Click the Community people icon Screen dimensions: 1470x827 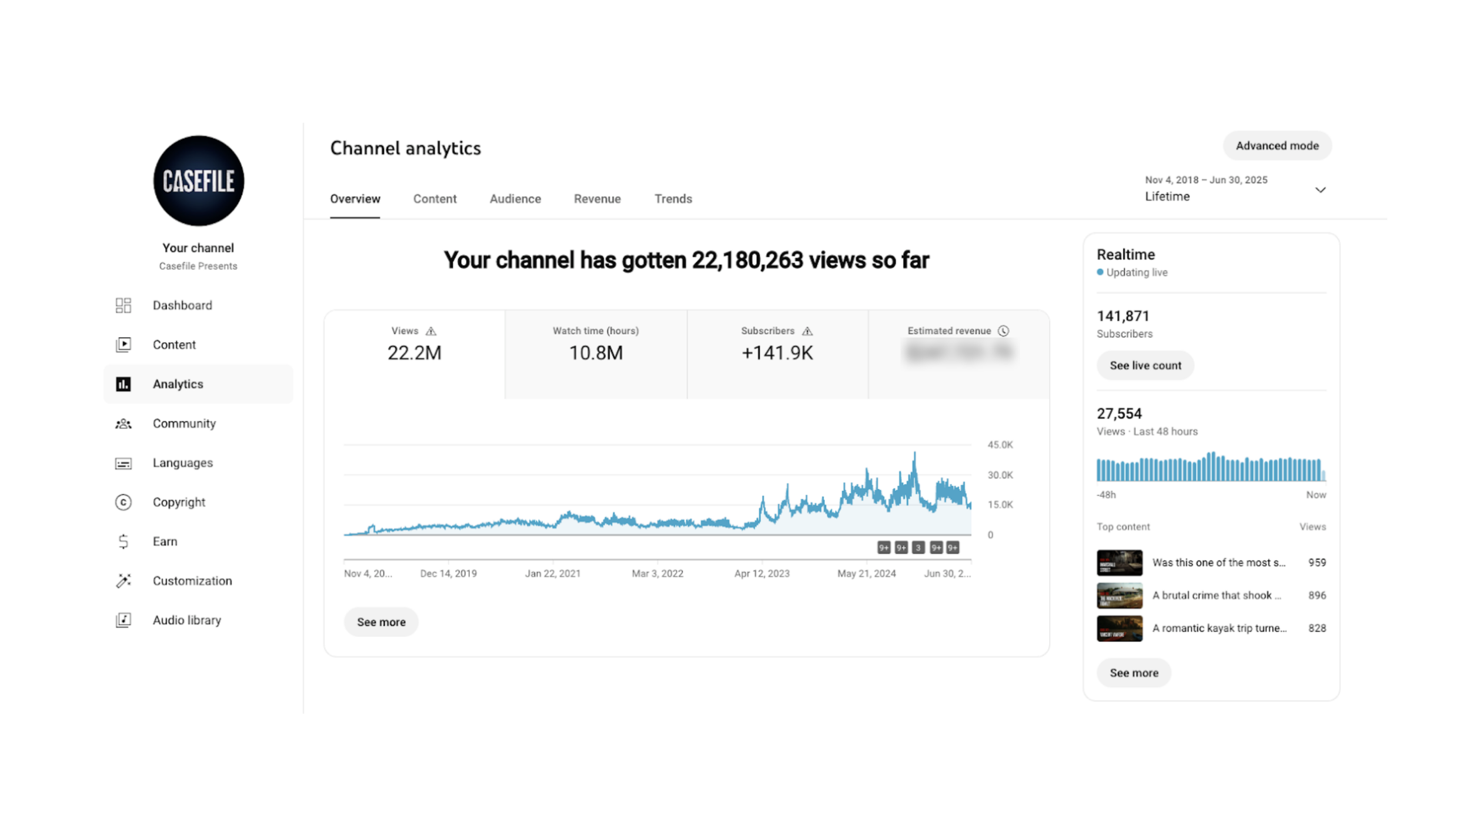[x=123, y=423]
